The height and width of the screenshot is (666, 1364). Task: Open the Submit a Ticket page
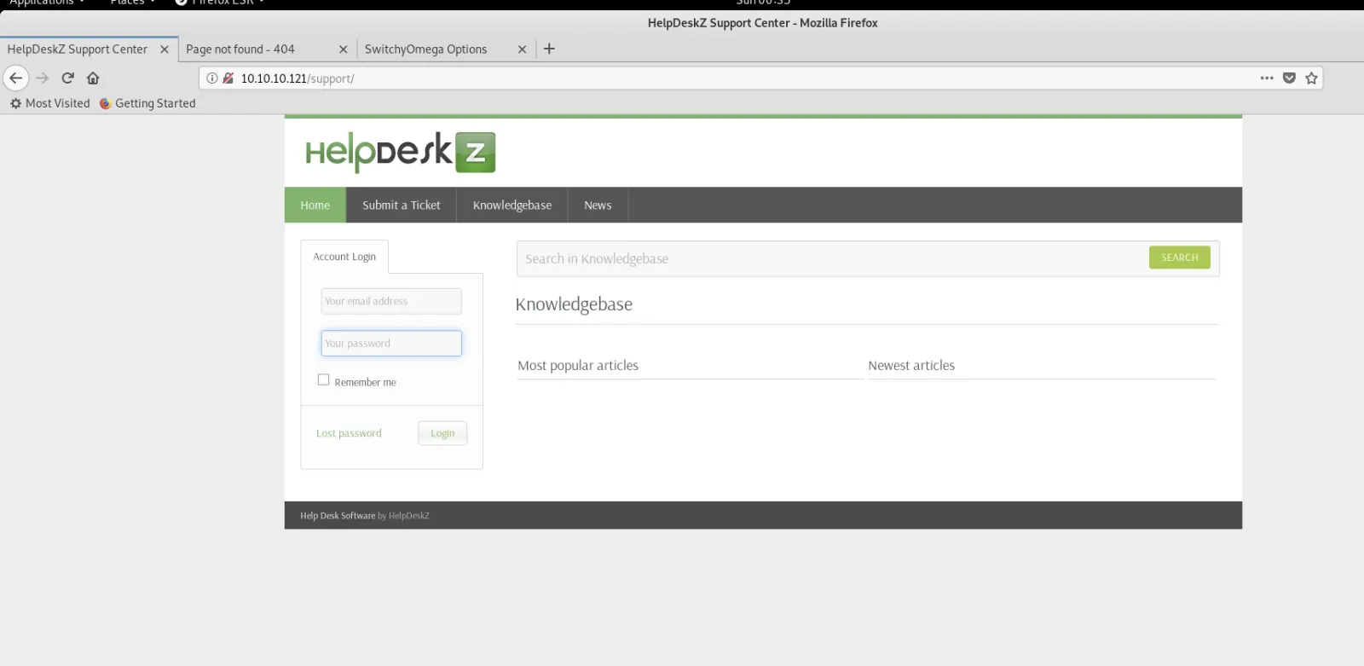402,205
